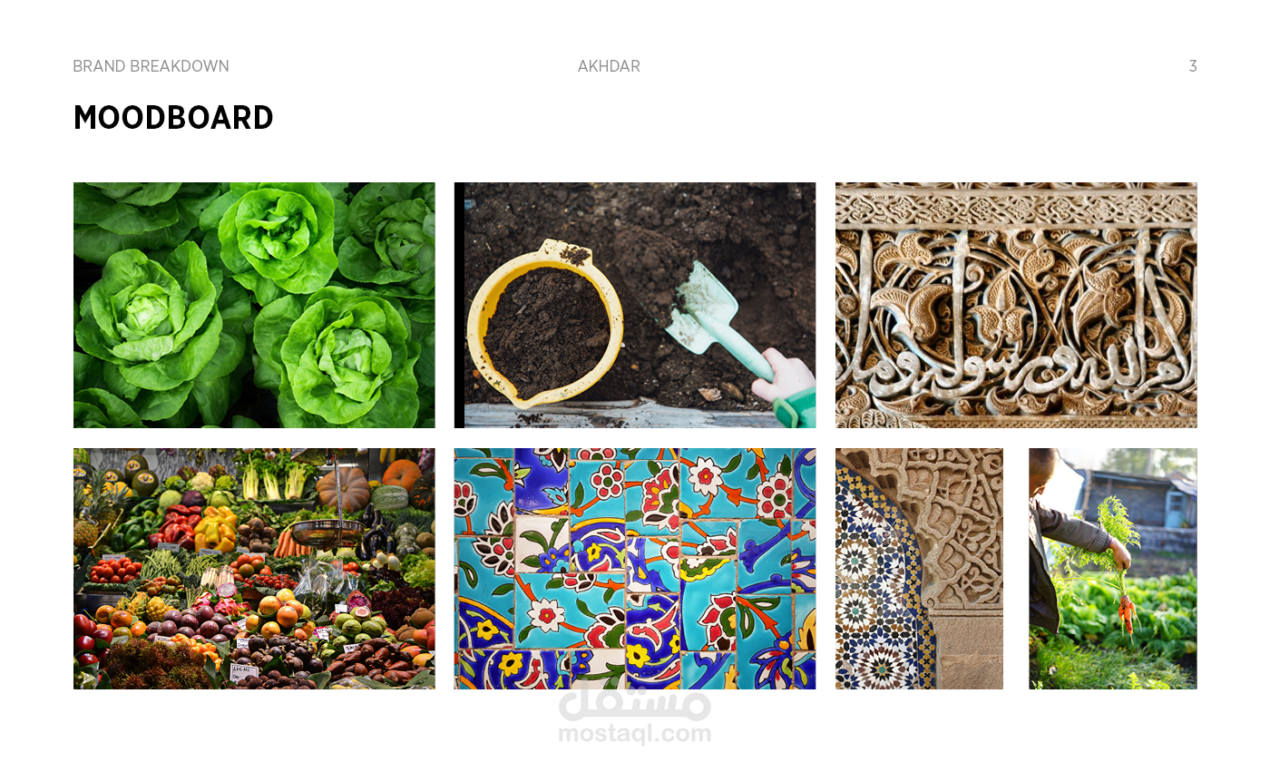
Task: Click the orange carrots being held
Action: pyautogui.click(x=1127, y=612)
